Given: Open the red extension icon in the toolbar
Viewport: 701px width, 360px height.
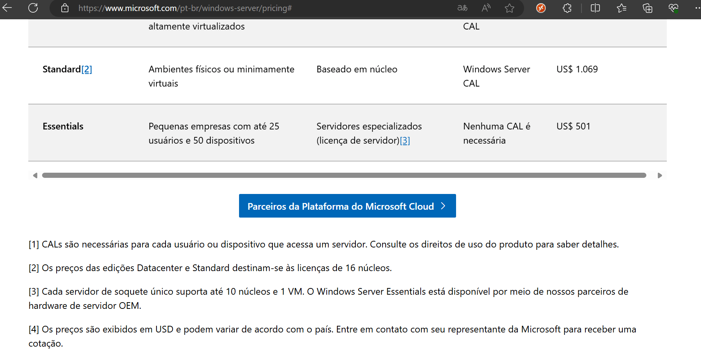Looking at the screenshot, I should pyautogui.click(x=541, y=8).
